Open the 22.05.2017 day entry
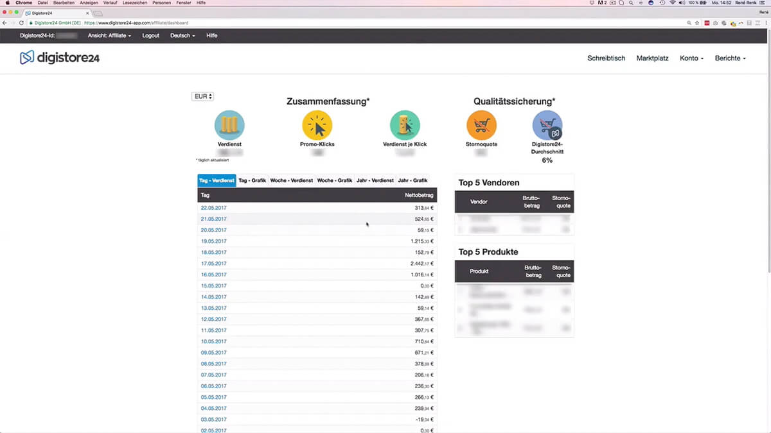This screenshot has width=771, height=433. [x=214, y=208]
